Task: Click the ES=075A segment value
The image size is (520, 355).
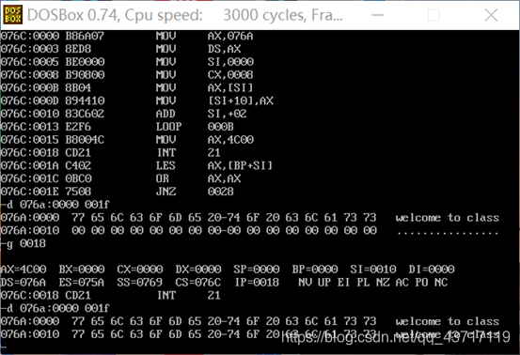Action: point(82,282)
